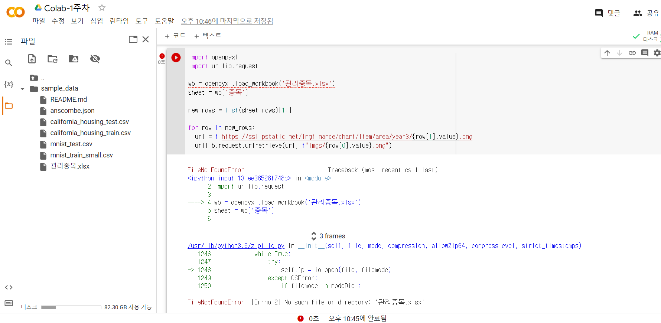Click the Google Drive icon by title
Screen dimensions: 661x323
point(38,7)
